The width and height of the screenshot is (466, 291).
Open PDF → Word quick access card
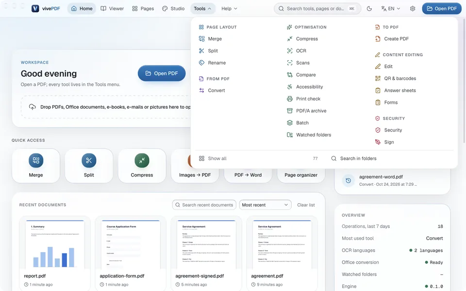(248, 175)
